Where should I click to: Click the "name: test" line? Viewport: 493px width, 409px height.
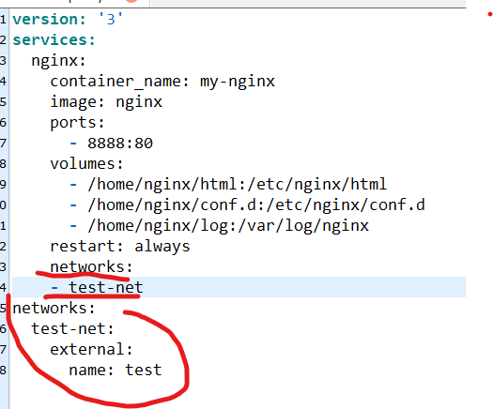(x=116, y=370)
